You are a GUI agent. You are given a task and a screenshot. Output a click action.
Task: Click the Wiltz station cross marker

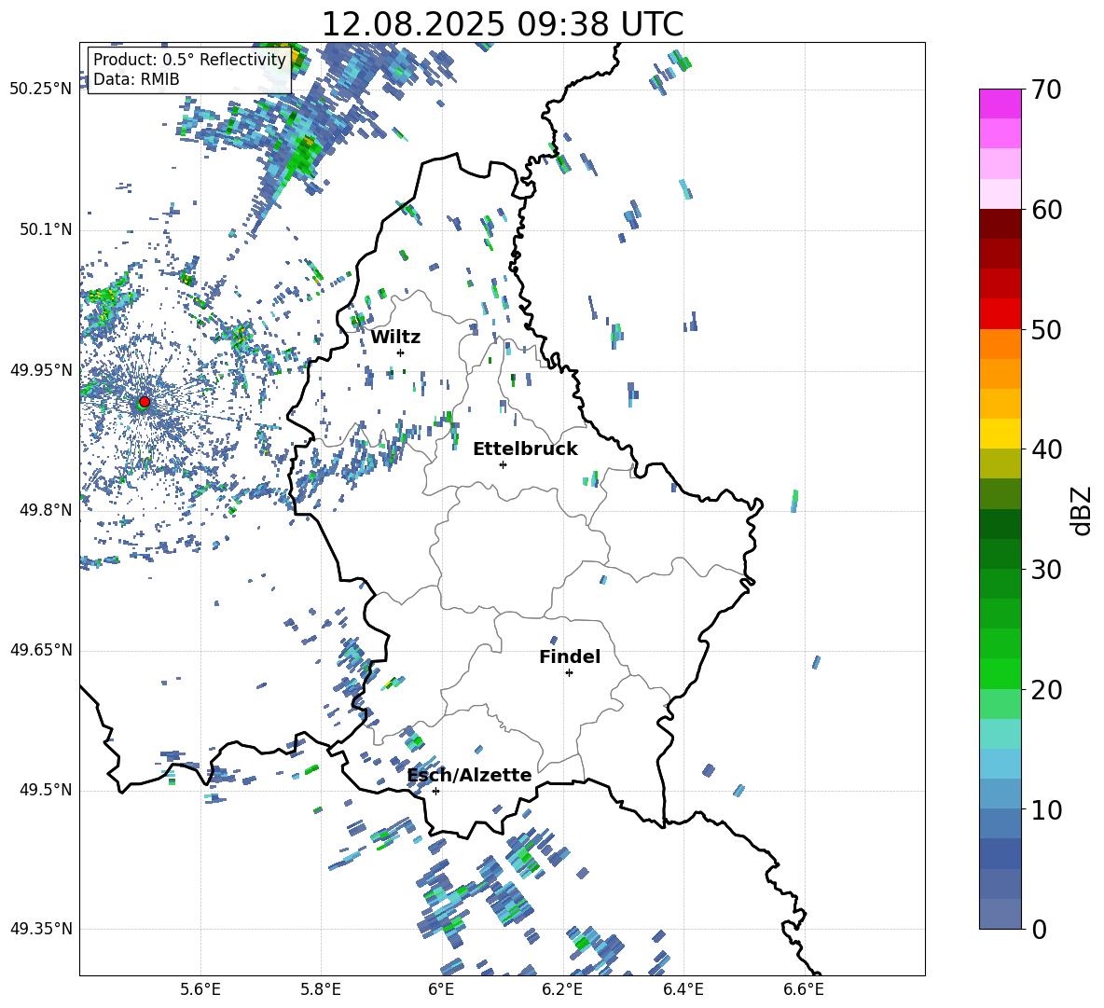401,352
